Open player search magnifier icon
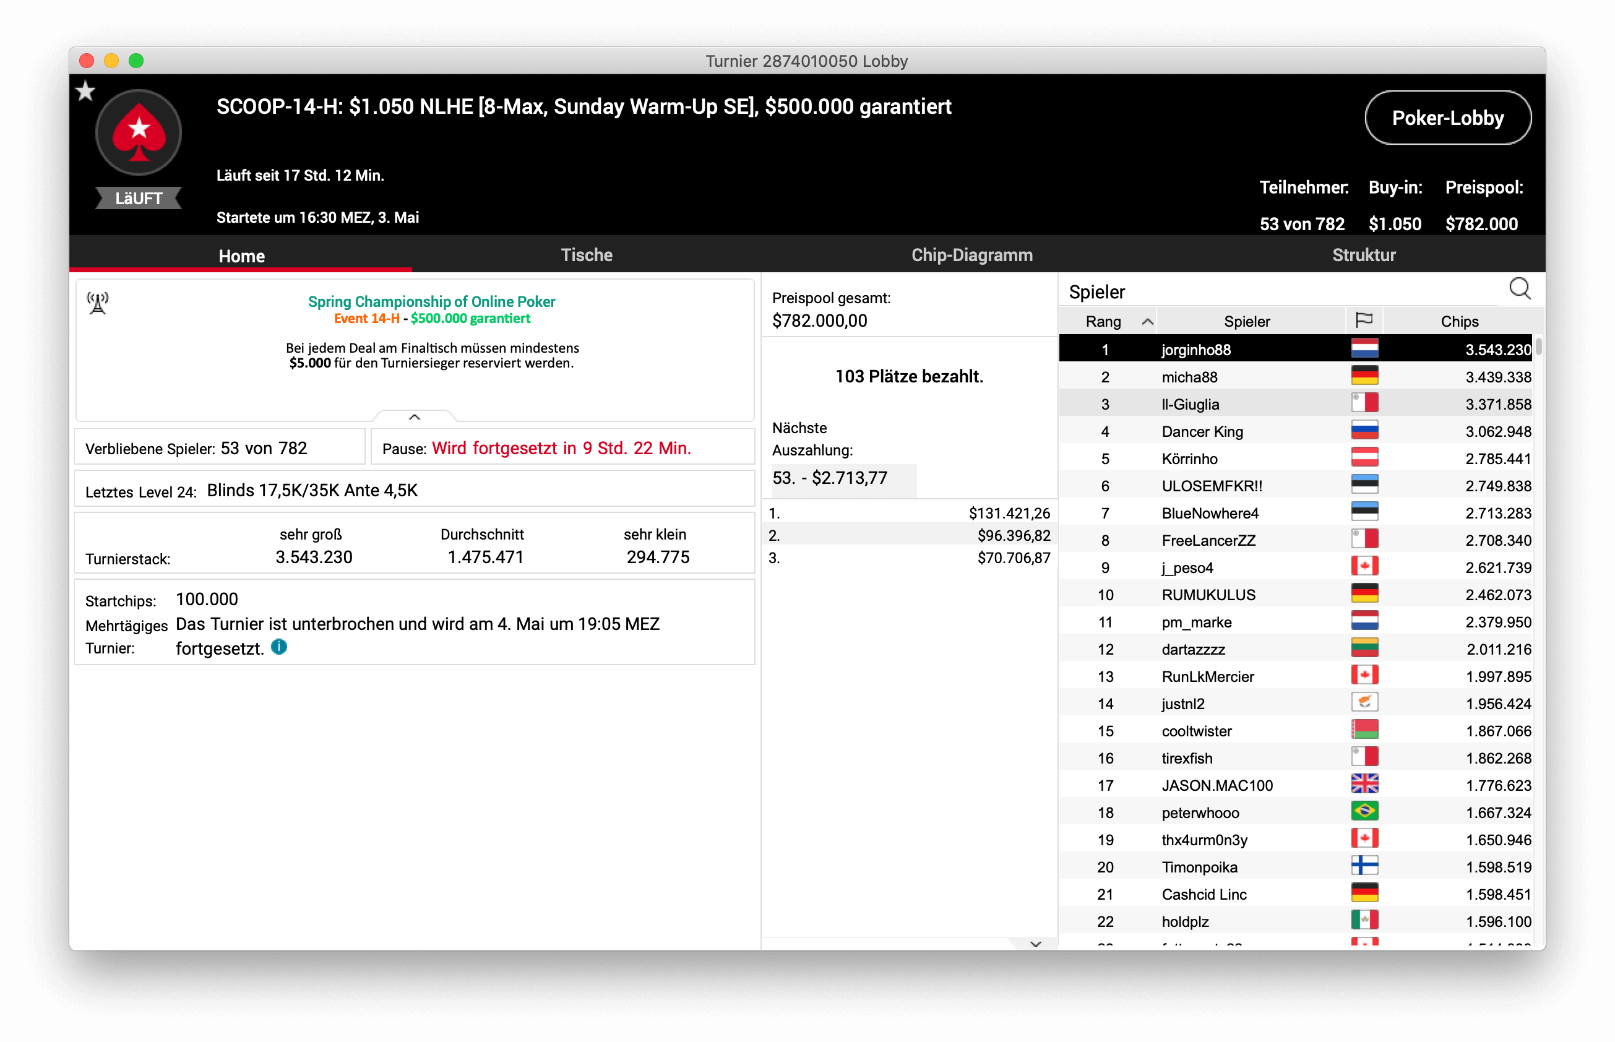Viewport: 1615px width, 1042px height. coord(1519,289)
